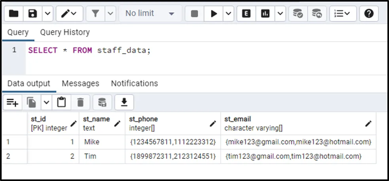Click the Add row button
The image size is (389, 181).
pos(12,102)
